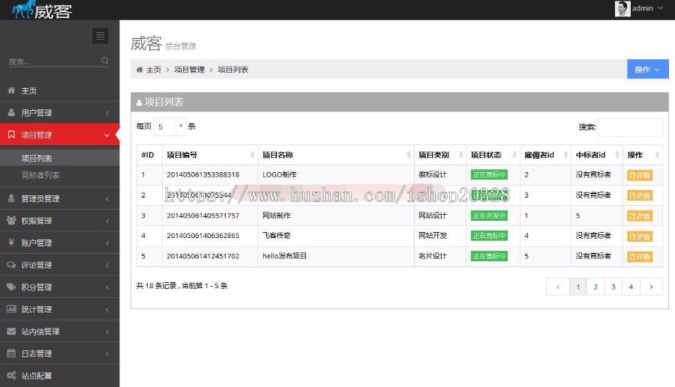Click the user icon beside 用户管理
The height and width of the screenshot is (387, 675).
(11, 112)
